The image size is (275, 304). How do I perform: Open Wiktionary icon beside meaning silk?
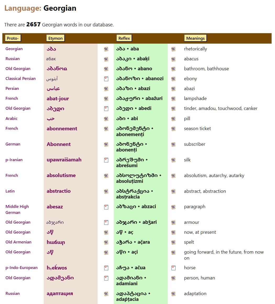click(173, 160)
